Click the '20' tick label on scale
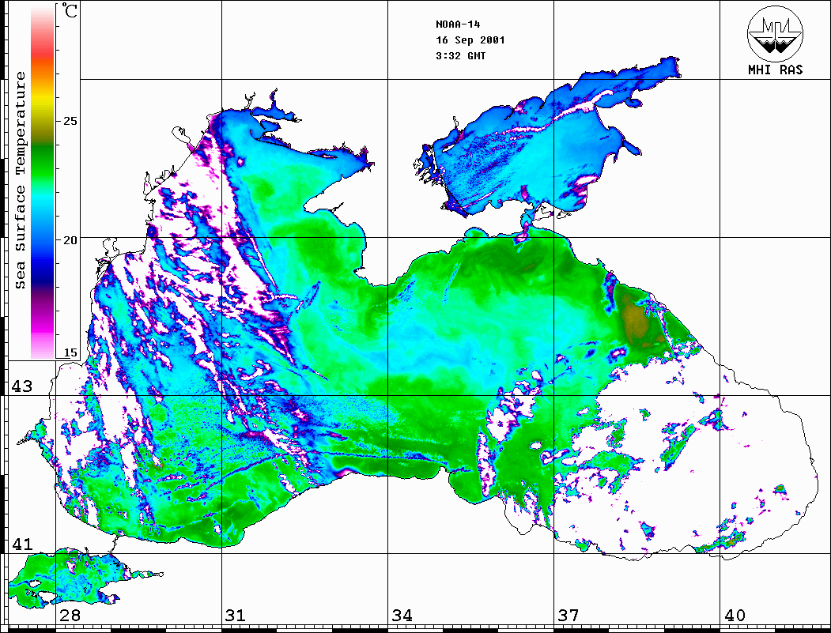831x633 pixels. (x=70, y=240)
